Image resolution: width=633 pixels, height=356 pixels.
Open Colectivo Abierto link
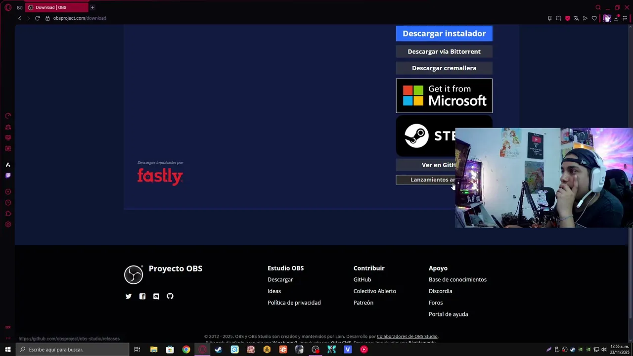[375, 291]
